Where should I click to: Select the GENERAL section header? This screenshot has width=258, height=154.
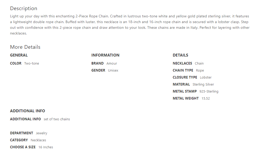19,55
